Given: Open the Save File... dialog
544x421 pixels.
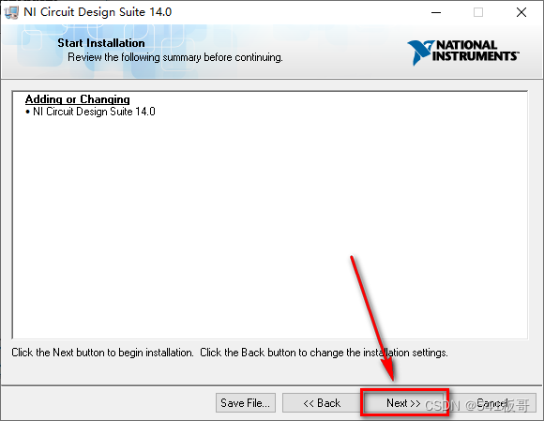Looking at the screenshot, I should click(246, 403).
